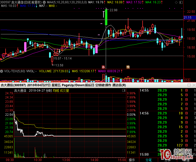Click the 14:55 timestamp in the tick list
This screenshot has width=196, height=162.
(144, 90)
